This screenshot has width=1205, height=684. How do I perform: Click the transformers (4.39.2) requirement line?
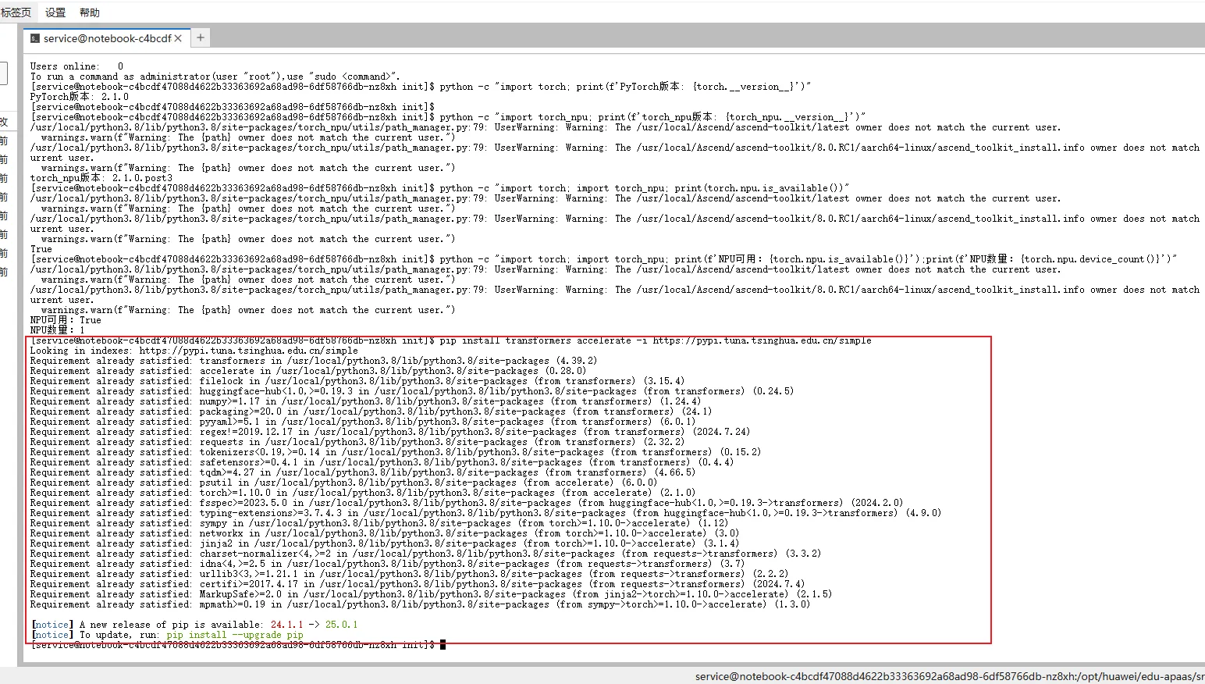pos(314,361)
